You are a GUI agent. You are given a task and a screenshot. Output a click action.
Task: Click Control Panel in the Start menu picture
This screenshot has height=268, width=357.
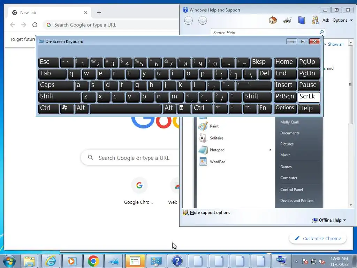[x=291, y=189]
